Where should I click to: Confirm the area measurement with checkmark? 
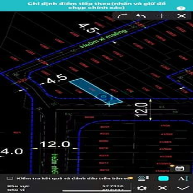183,188
